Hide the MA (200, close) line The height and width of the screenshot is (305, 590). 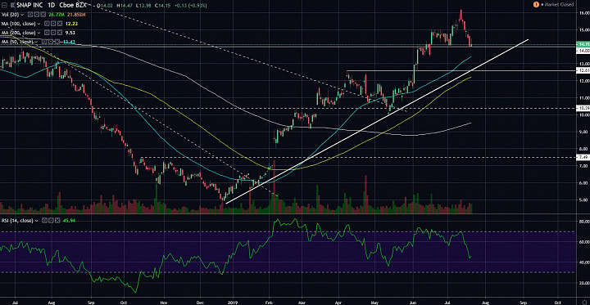point(47,33)
